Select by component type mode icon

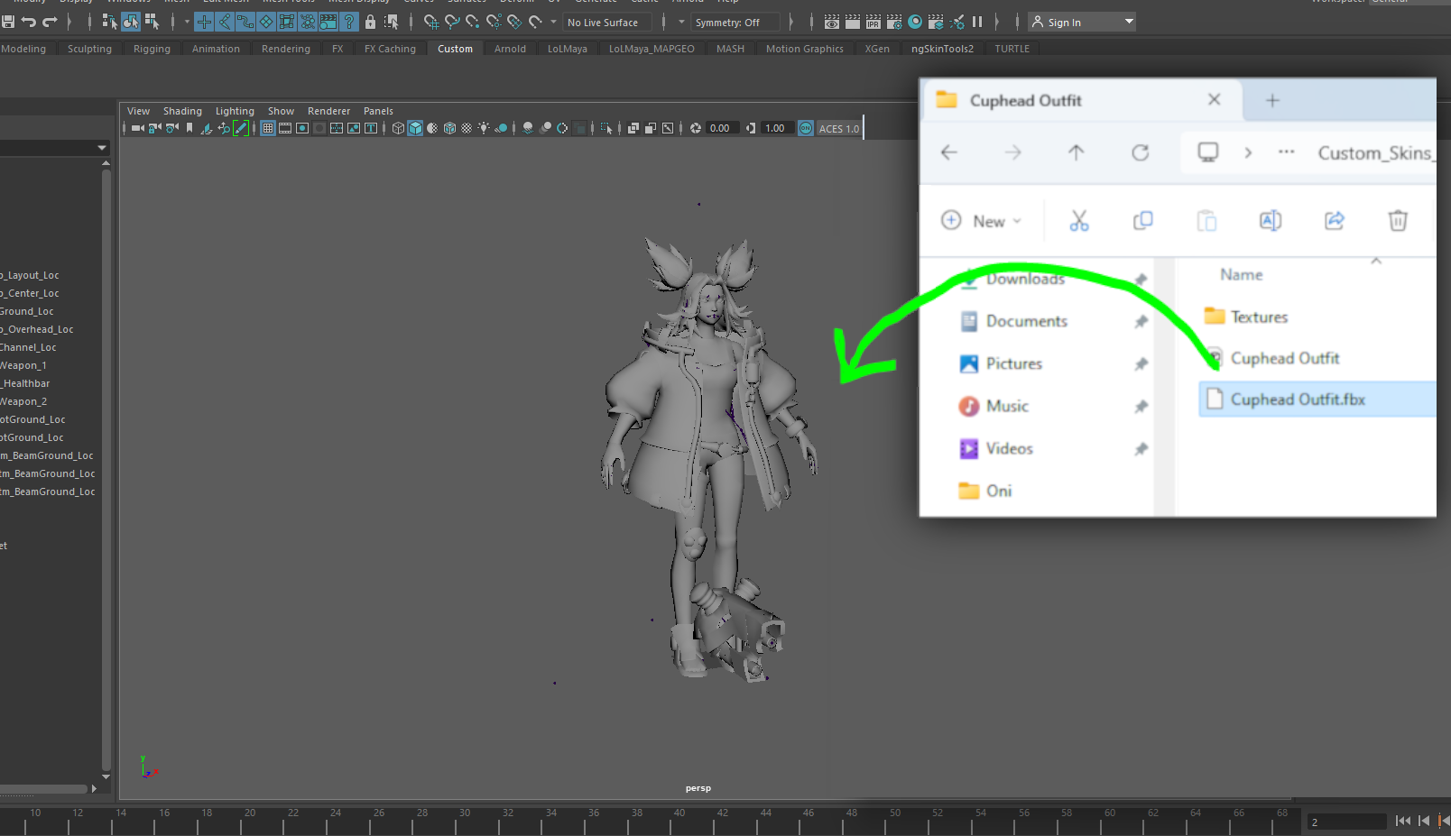(x=152, y=22)
